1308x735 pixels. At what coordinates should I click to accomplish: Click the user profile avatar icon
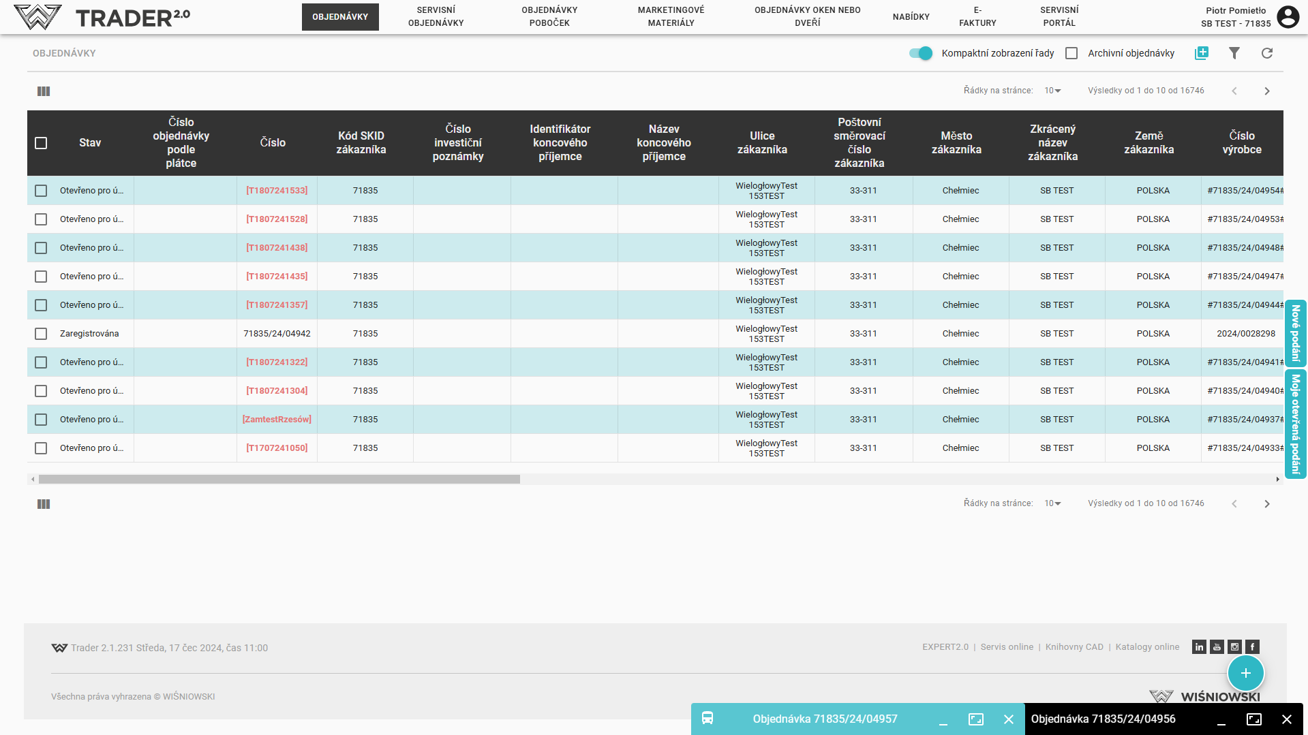click(1288, 17)
